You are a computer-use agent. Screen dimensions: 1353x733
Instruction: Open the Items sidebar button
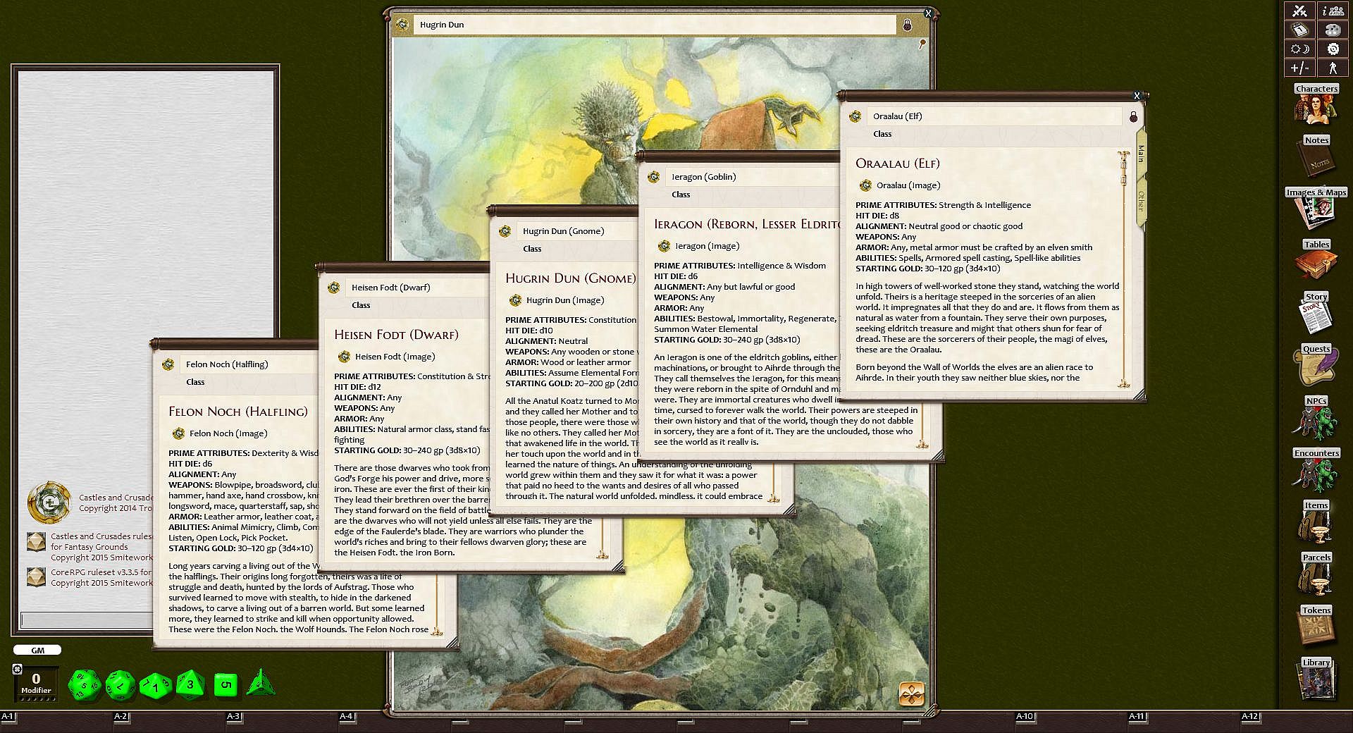(1316, 522)
